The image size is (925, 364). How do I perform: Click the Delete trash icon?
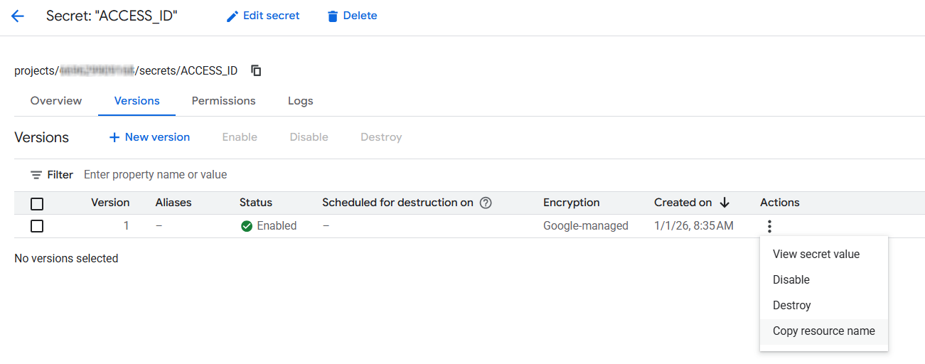click(332, 16)
